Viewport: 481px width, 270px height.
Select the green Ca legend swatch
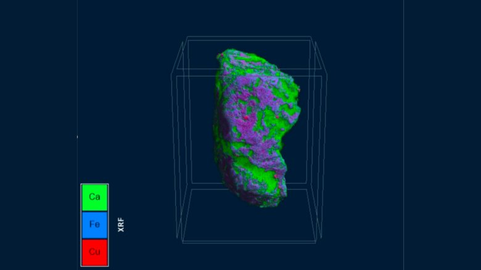point(94,197)
